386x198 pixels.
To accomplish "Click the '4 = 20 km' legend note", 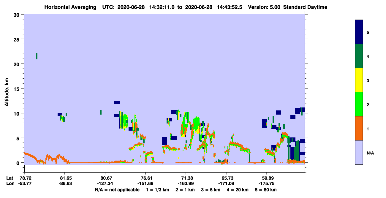I will click(x=238, y=190).
